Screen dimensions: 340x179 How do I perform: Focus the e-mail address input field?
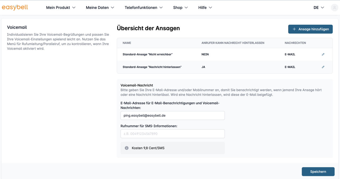[x=172, y=116]
